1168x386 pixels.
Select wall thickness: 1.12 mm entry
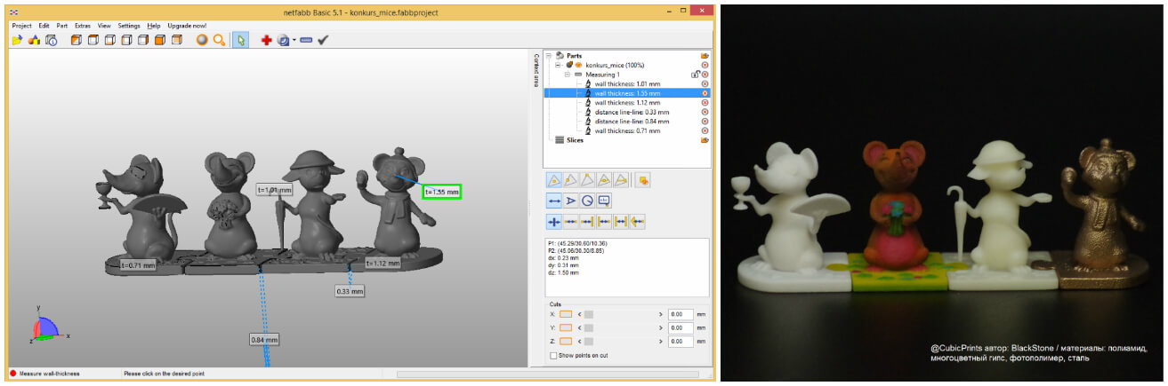coord(627,103)
